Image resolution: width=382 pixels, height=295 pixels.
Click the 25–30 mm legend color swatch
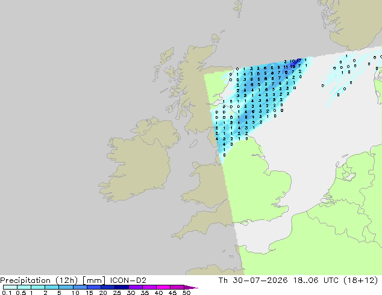pos(122,287)
